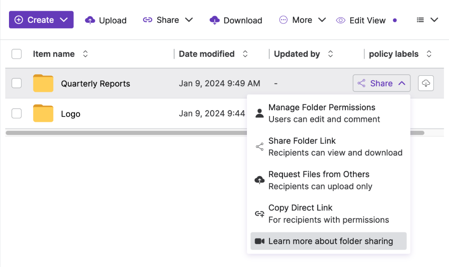Click the Quarterly Reports folder icon

(43, 83)
